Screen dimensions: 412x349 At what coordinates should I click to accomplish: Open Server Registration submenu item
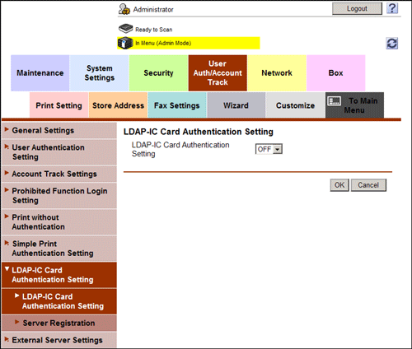(59, 323)
